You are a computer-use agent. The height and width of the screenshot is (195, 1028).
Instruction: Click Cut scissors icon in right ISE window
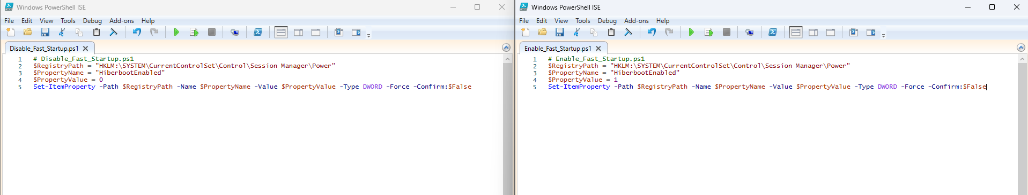tap(577, 33)
